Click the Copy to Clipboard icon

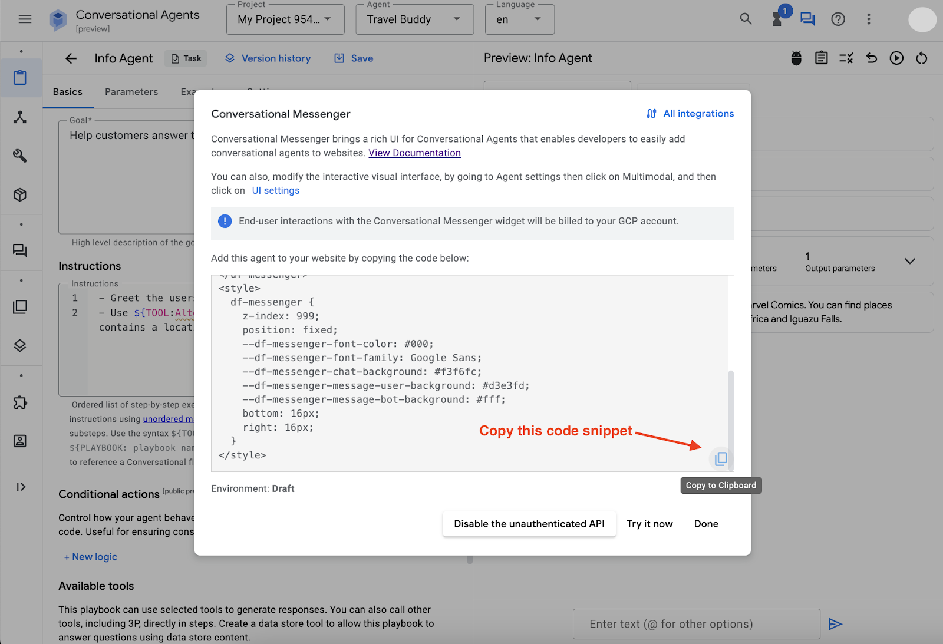tap(720, 458)
